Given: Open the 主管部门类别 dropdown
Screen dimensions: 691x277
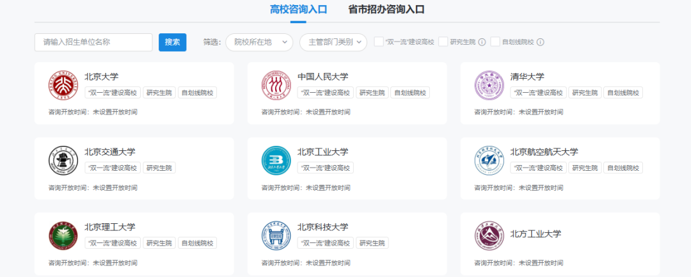Looking at the screenshot, I should (x=333, y=42).
